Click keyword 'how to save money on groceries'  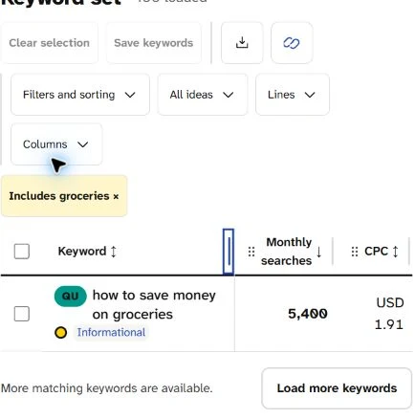point(154,305)
